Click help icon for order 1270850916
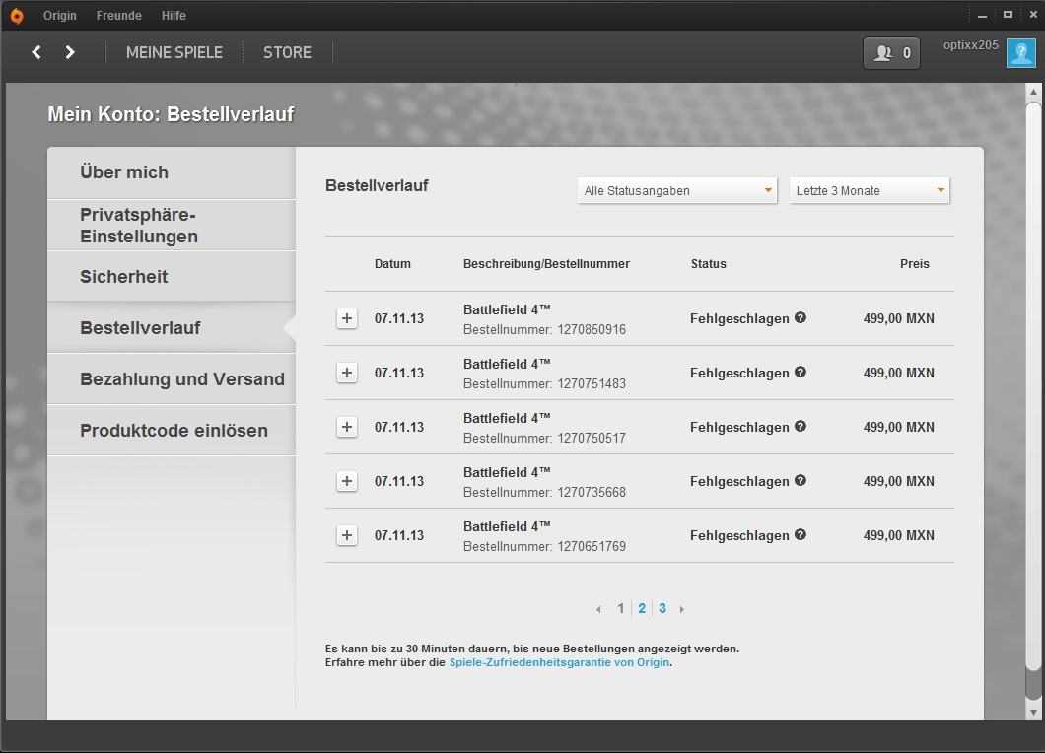 801,318
